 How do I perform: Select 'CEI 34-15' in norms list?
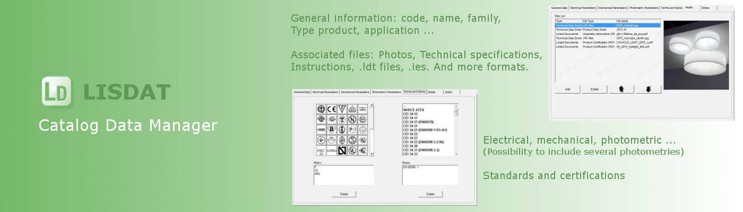click(x=411, y=114)
